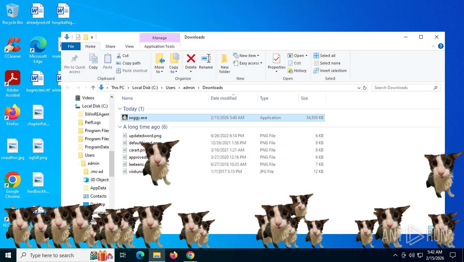This screenshot has height=262, width=464.
Task: Switch to the Share ribbon tab
Action: [110, 46]
